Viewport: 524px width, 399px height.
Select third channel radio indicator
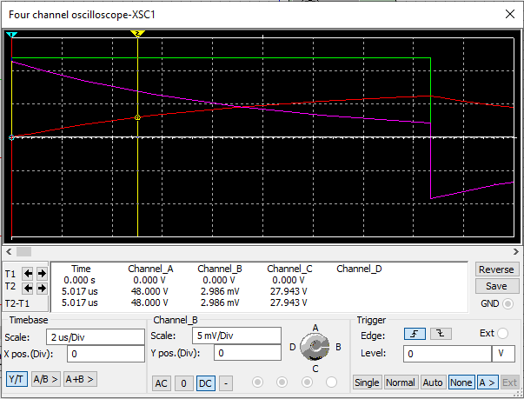point(307,382)
